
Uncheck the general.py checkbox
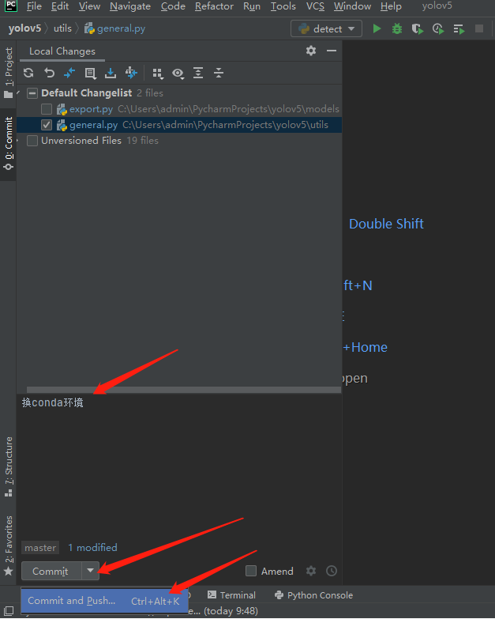(47, 125)
